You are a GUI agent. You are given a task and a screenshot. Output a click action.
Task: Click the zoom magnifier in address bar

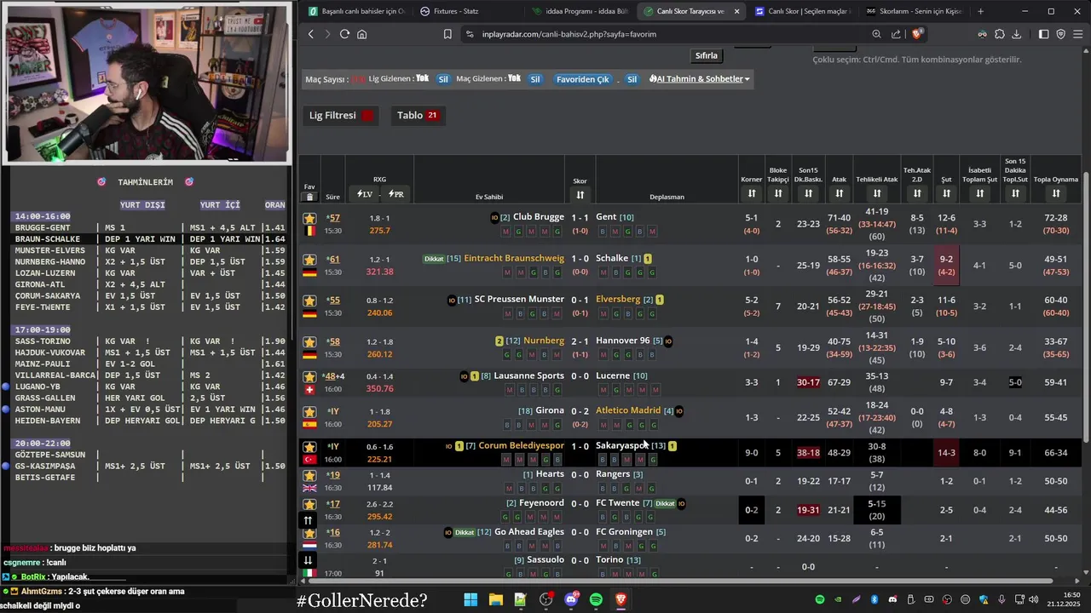click(x=877, y=34)
